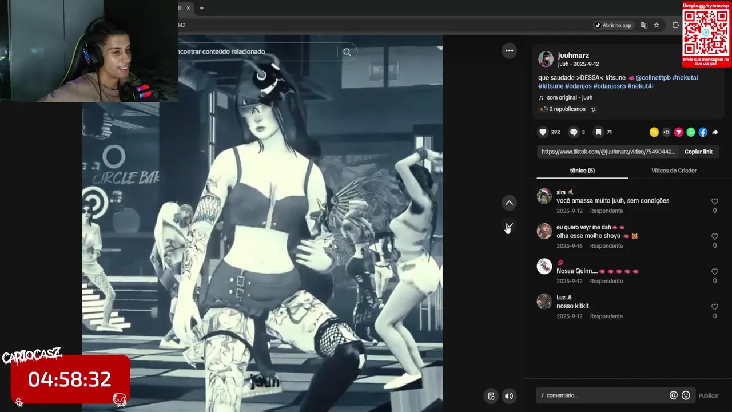
Task: Click the yellow repost share icon
Action: (654, 132)
